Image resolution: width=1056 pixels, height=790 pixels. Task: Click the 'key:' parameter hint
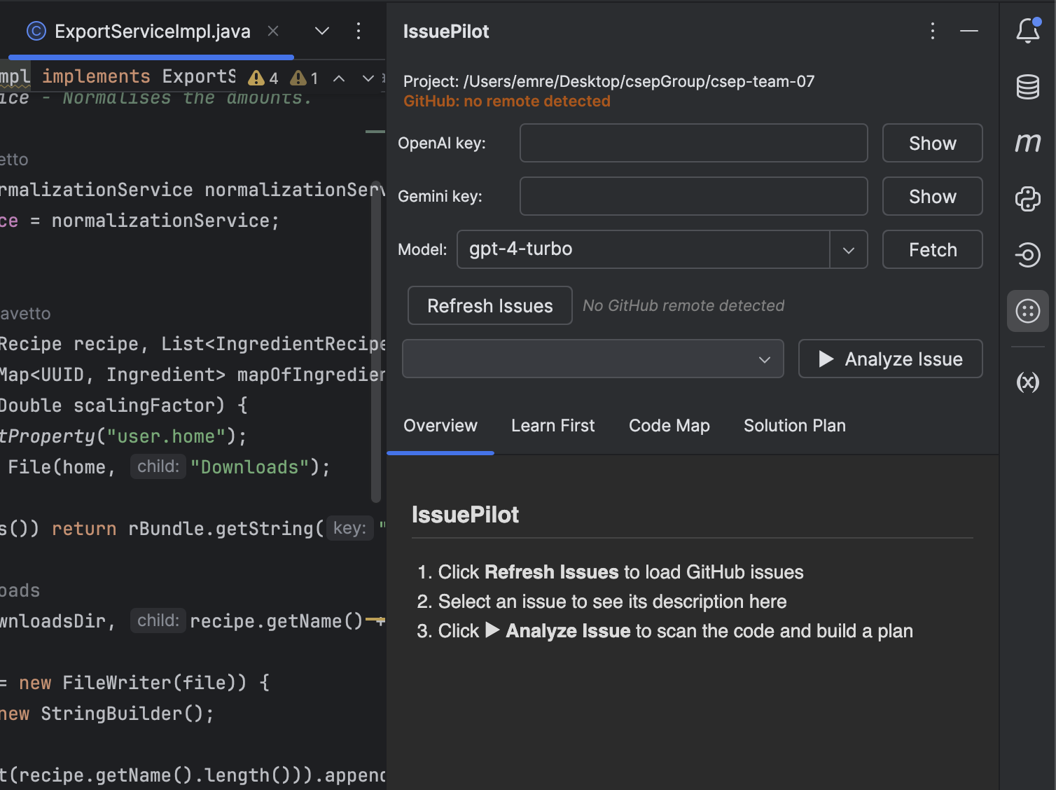[x=349, y=528]
